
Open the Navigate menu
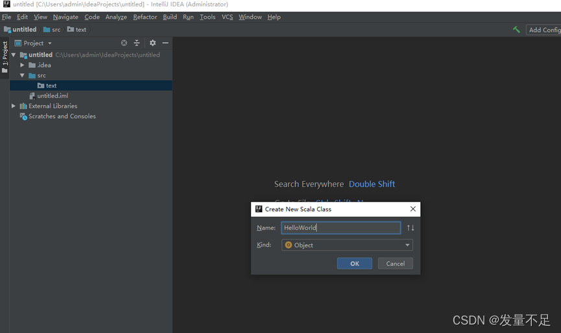coord(66,17)
